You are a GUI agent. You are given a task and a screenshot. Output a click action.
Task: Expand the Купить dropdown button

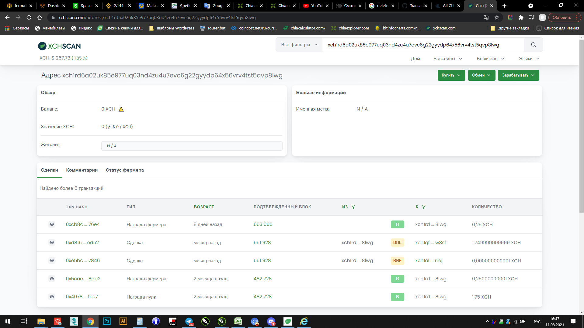(451, 75)
